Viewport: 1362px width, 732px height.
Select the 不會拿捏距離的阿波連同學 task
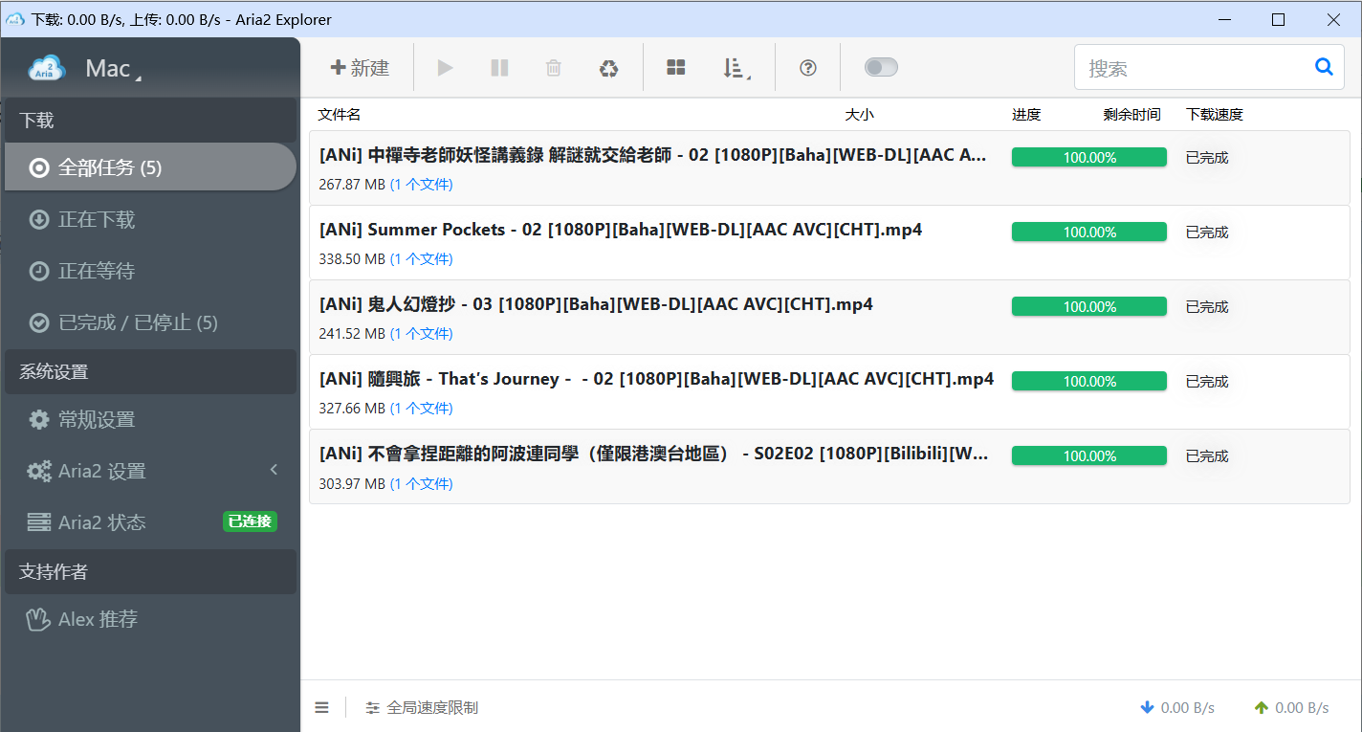829,467
